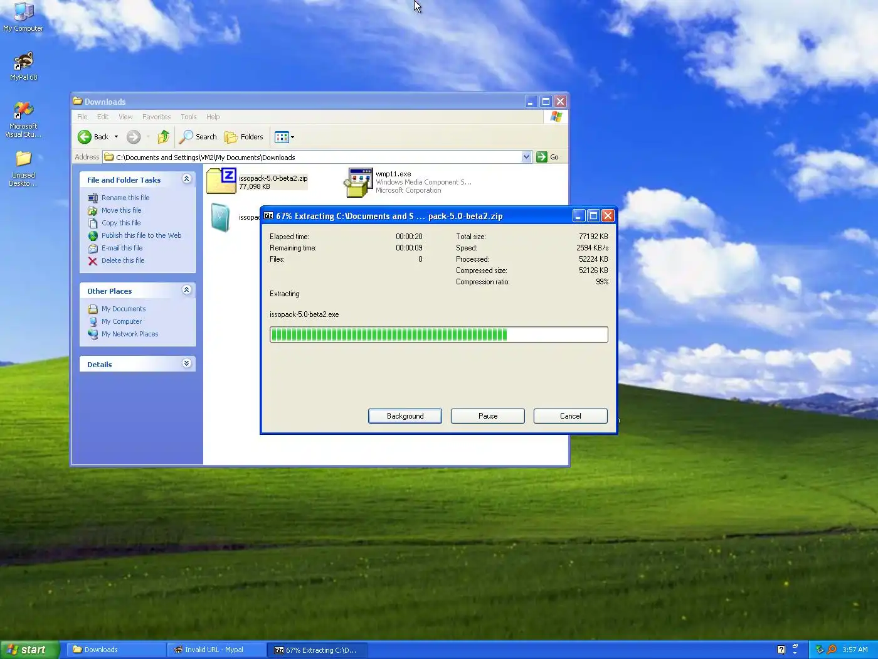
Task: Click the red X delete icon
Action: coord(93,260)
